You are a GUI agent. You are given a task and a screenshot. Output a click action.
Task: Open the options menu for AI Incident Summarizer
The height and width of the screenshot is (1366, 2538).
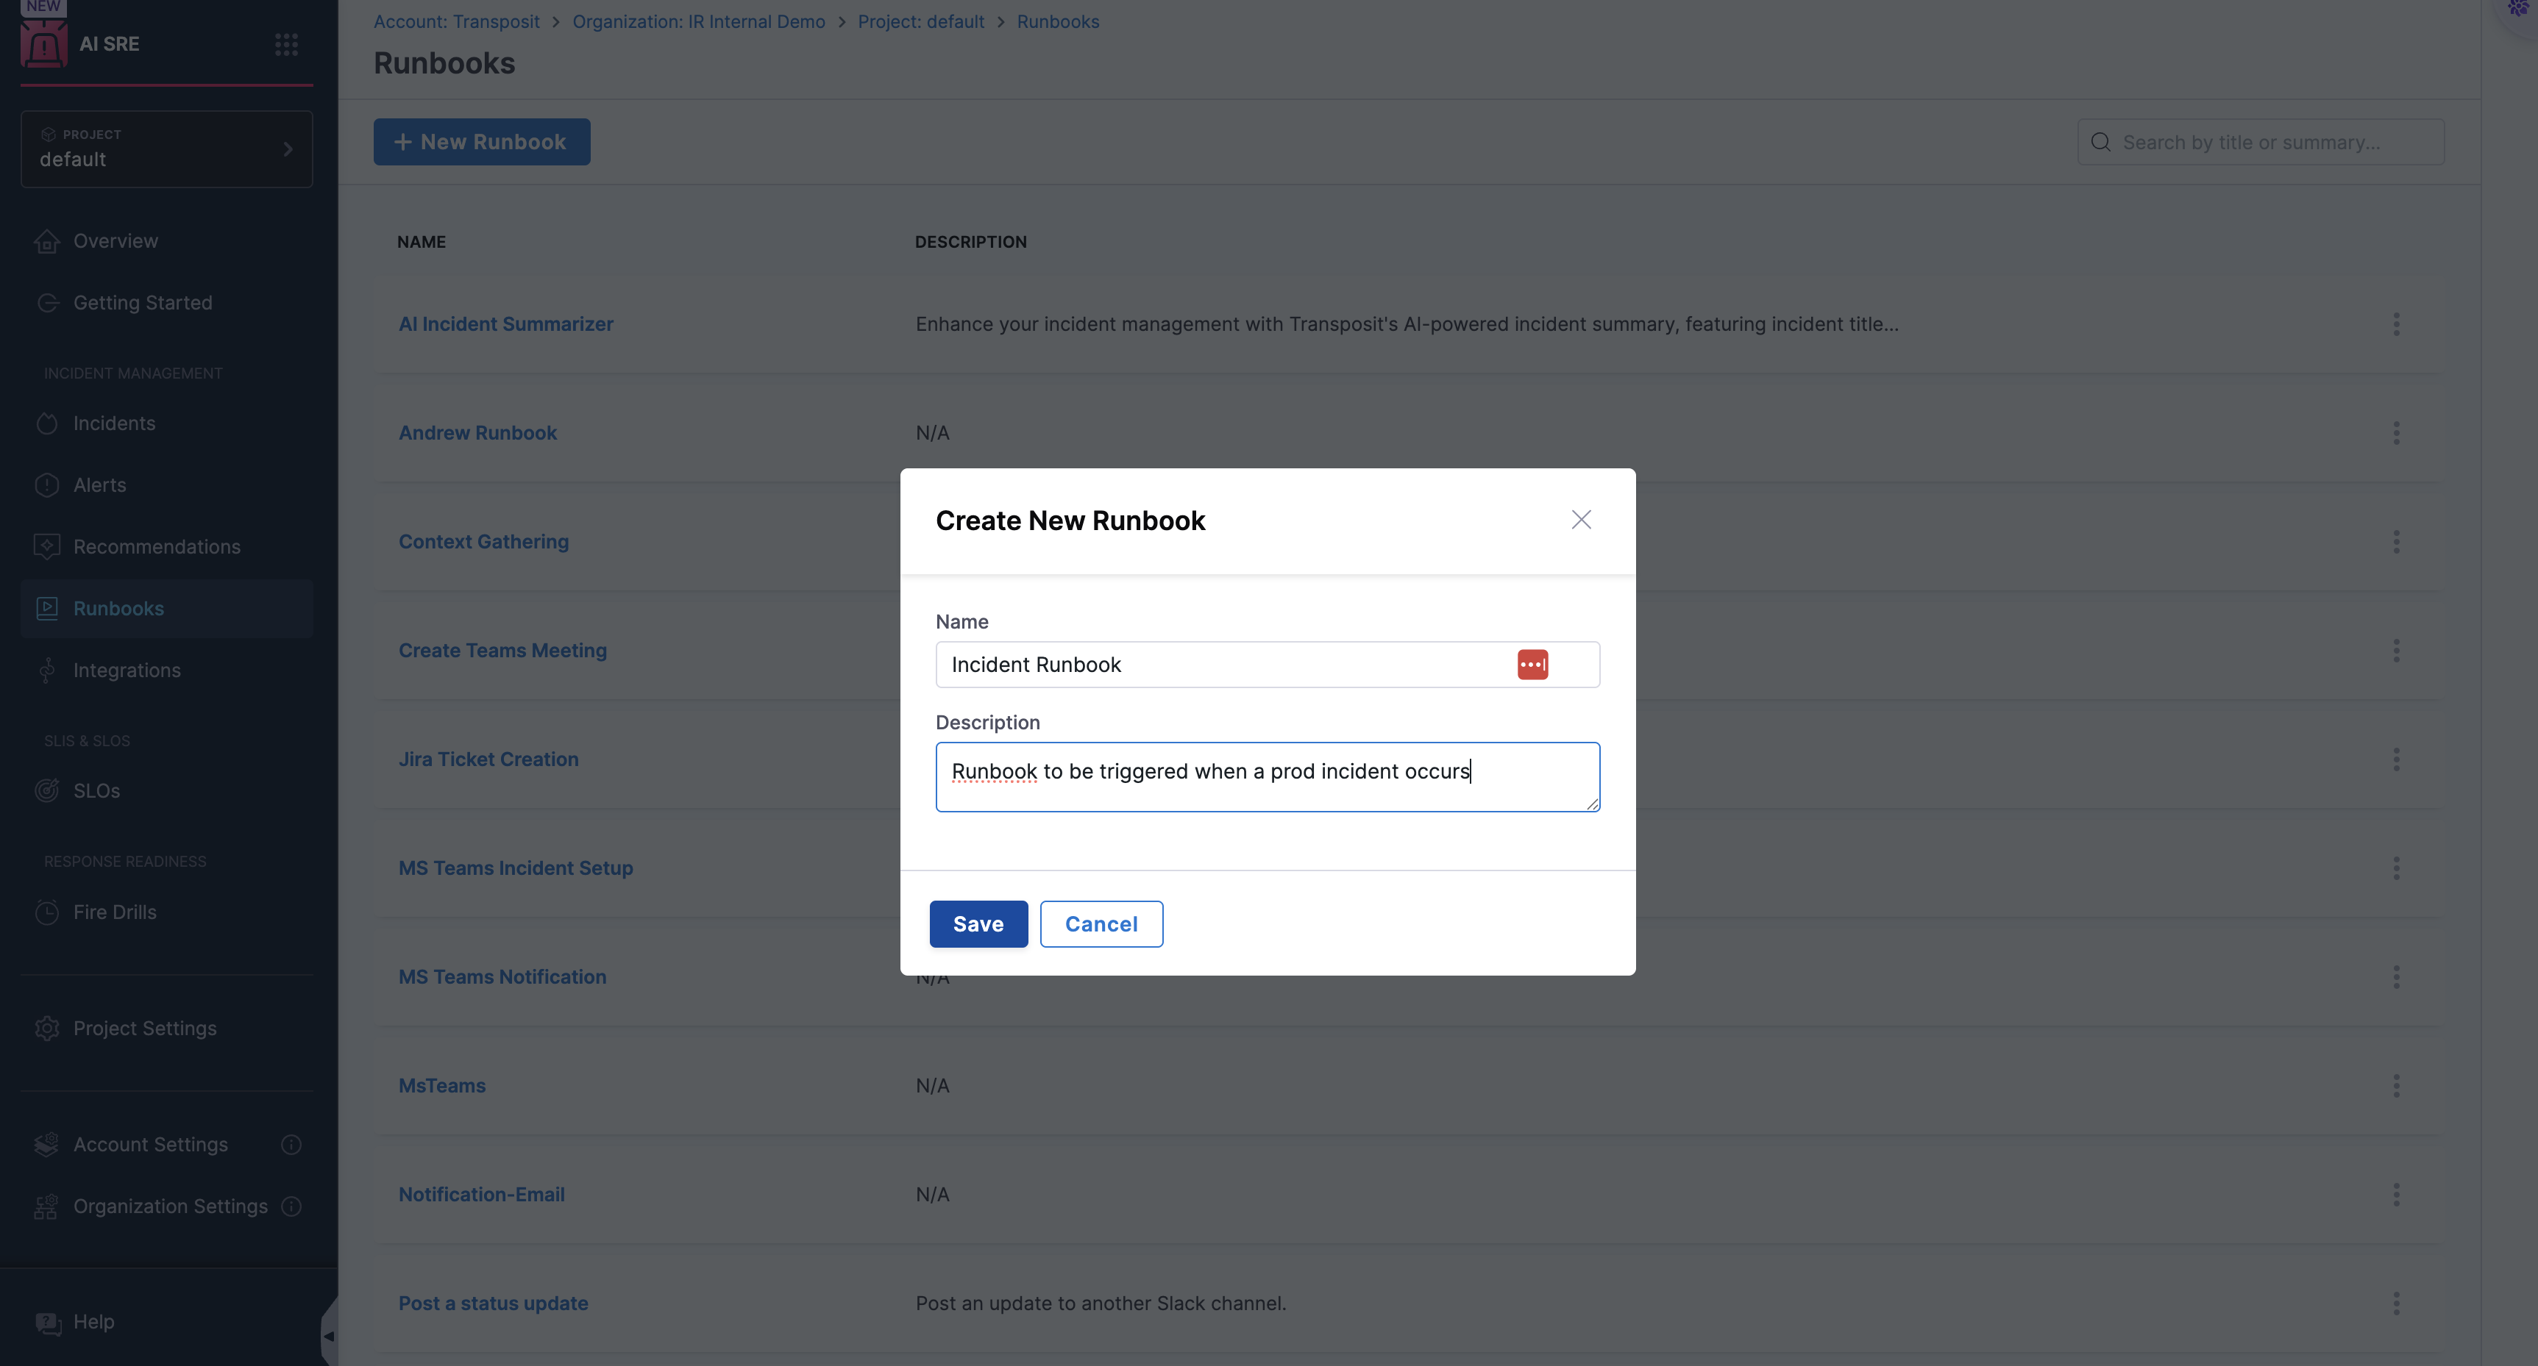[x=2396, y=324]
